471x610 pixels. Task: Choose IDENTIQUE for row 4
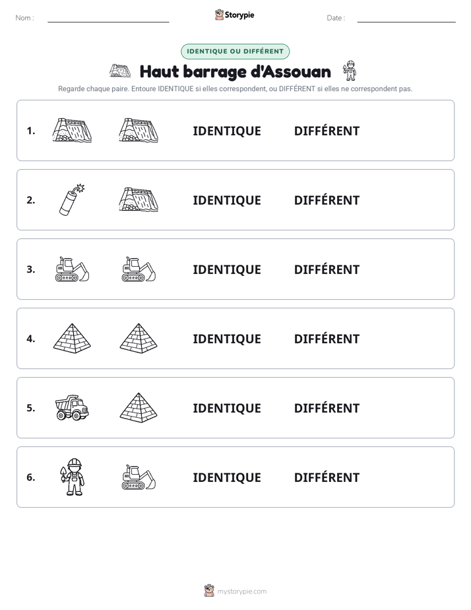point(227,339)
